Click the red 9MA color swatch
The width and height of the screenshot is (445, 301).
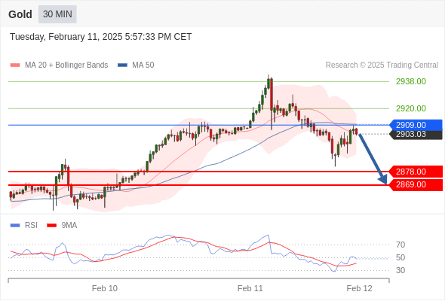click(x=51, y=226)
